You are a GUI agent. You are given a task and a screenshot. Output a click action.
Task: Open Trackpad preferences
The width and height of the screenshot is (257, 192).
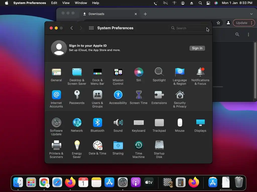click(x=159, y=125)
